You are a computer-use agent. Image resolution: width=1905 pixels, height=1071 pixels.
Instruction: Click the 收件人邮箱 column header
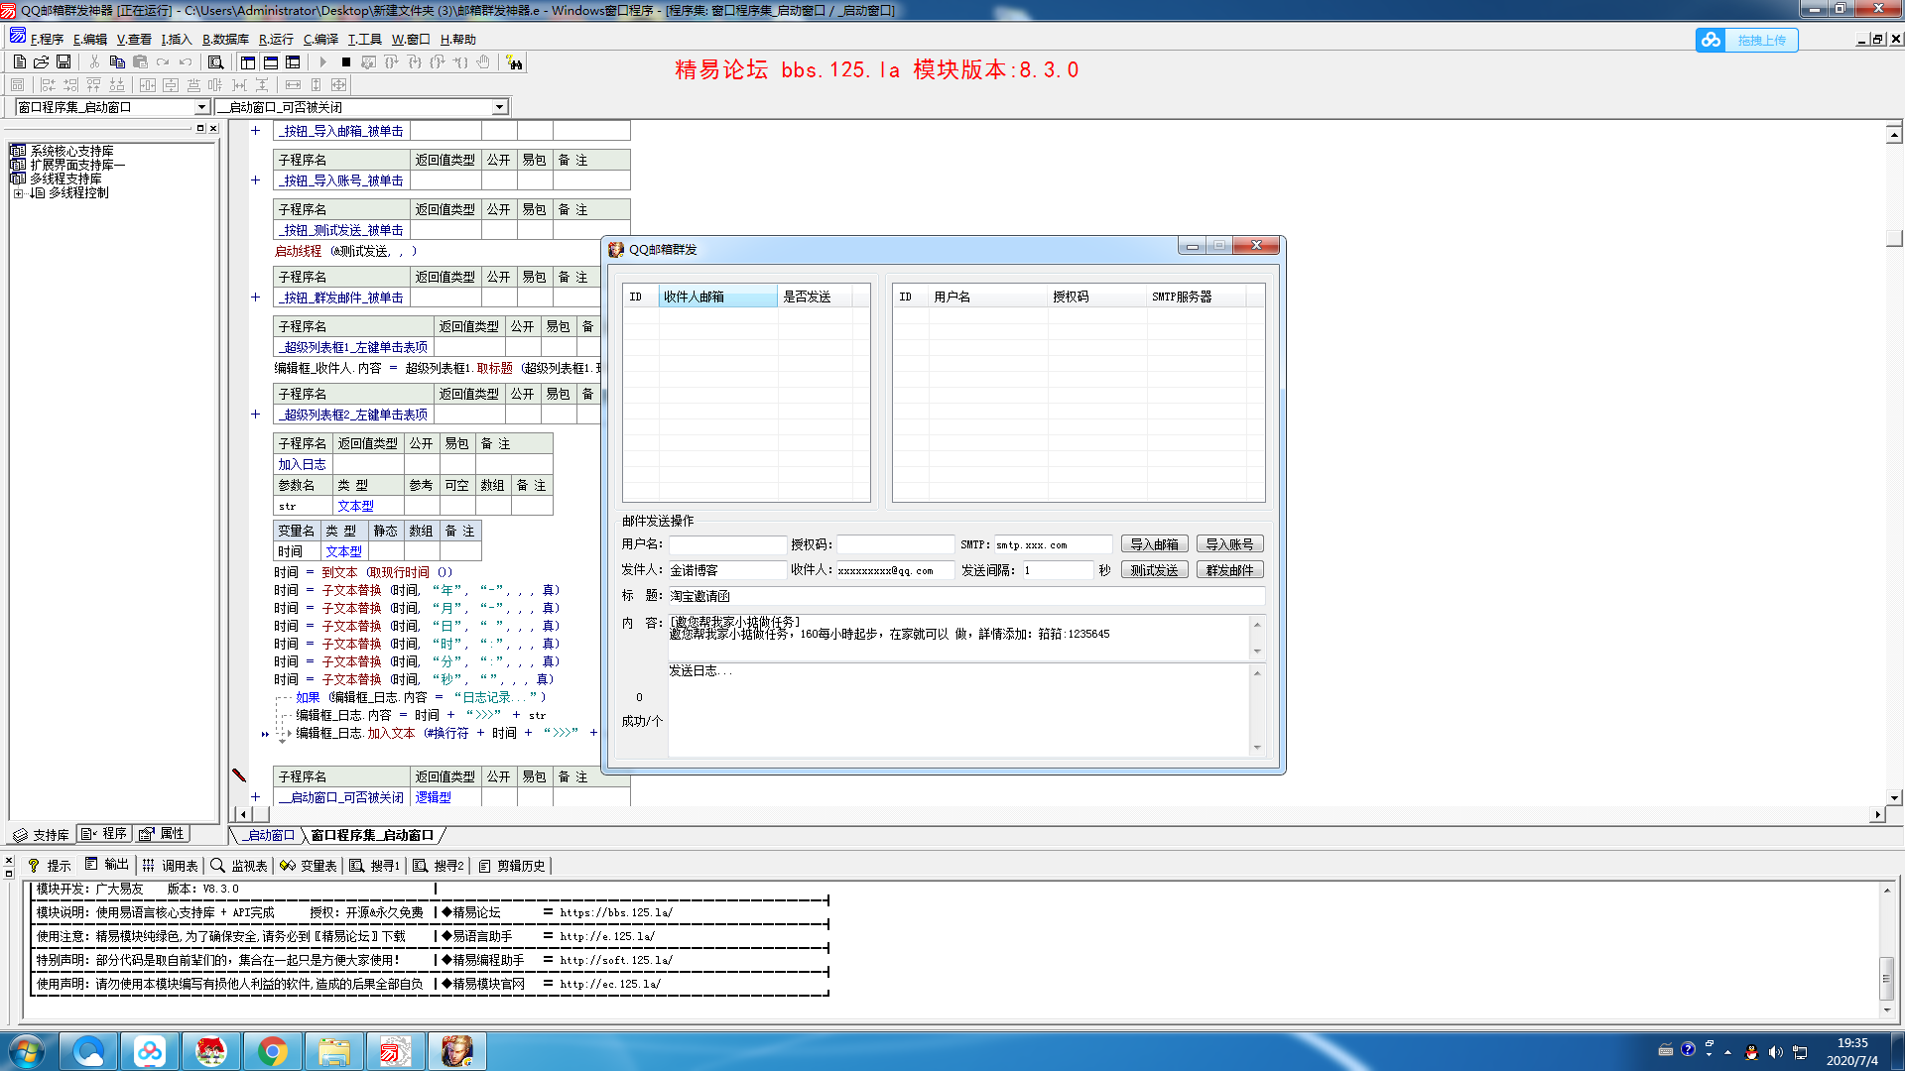[717, 297]
